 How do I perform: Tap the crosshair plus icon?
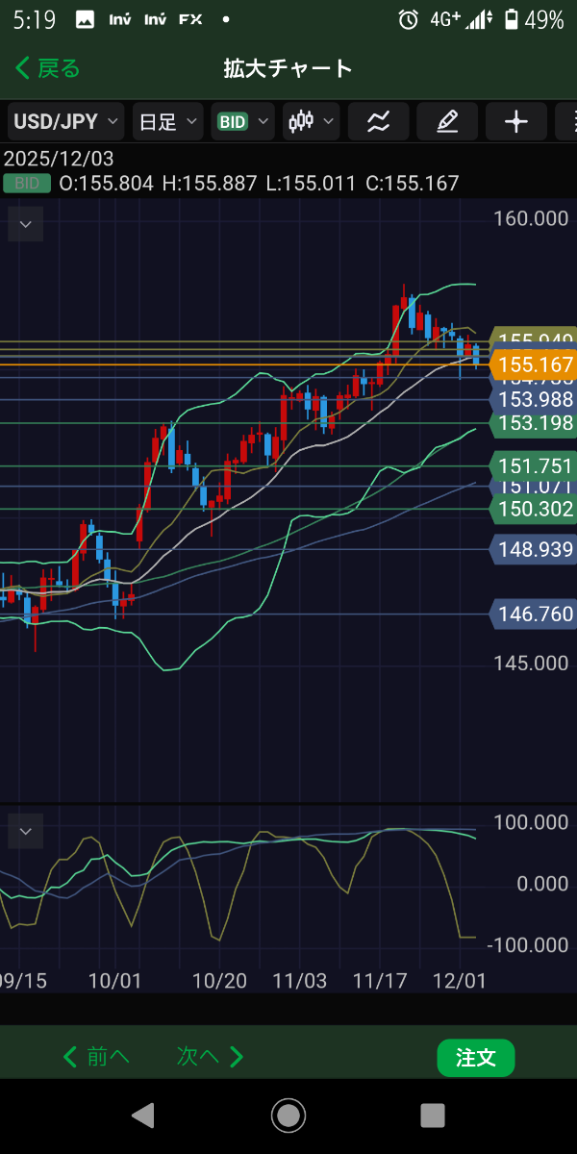(516, 121)
